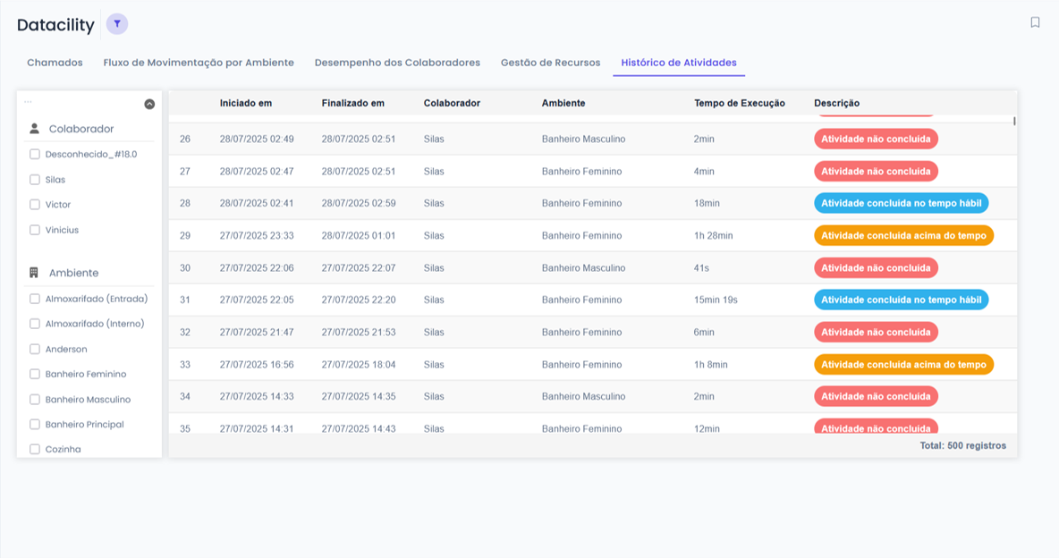This screenshot has height=558, width=1059.
Task: Click the three-dot handle on filter panel
Action: [x=28, y=102]
